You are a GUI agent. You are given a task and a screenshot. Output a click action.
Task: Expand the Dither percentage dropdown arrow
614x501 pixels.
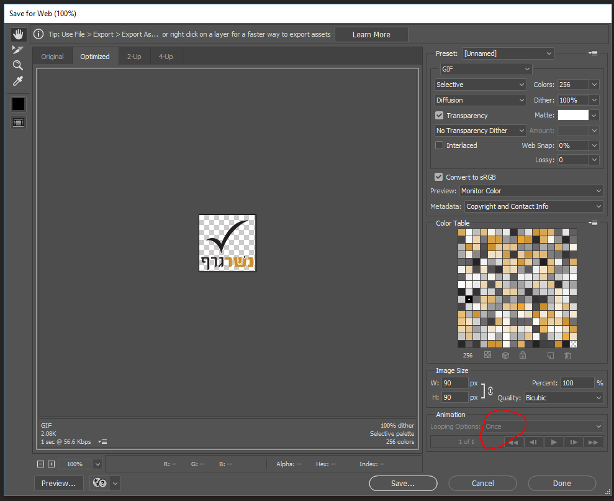pos(594,100)
